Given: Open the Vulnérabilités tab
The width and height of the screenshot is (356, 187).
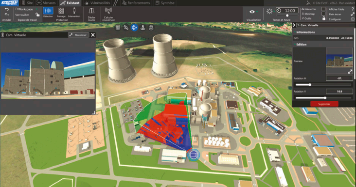Looking at the screenshot, I should click(x=98, y=3).
